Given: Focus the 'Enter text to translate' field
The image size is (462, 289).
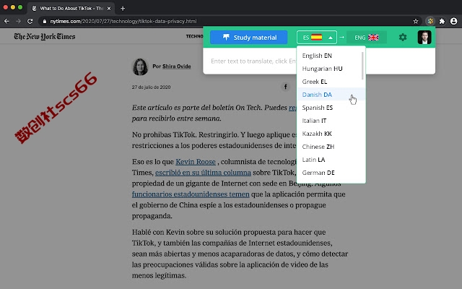Looking at the screenshot, I should tap(250, 61).
